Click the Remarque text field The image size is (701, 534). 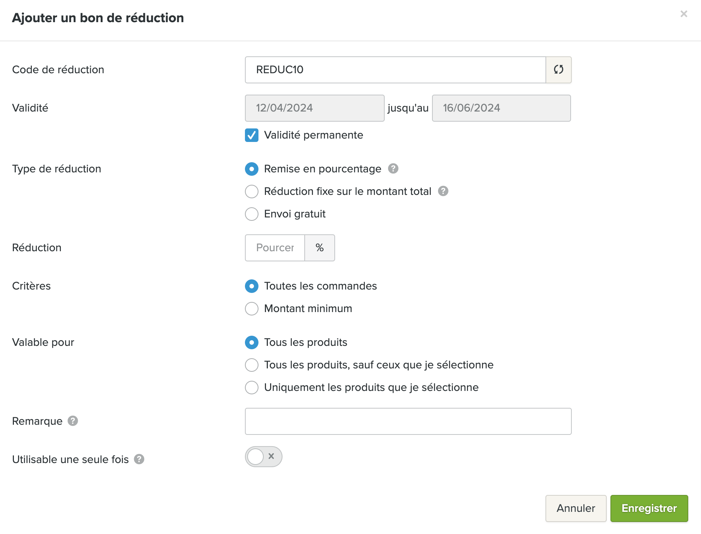click(x=408, y=421)
